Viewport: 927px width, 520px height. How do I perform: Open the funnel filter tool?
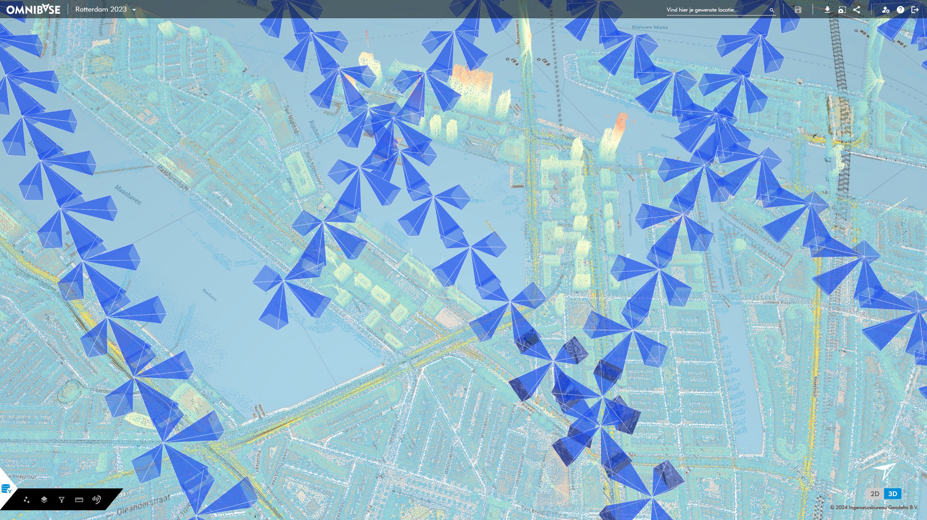tap(61, 500)
